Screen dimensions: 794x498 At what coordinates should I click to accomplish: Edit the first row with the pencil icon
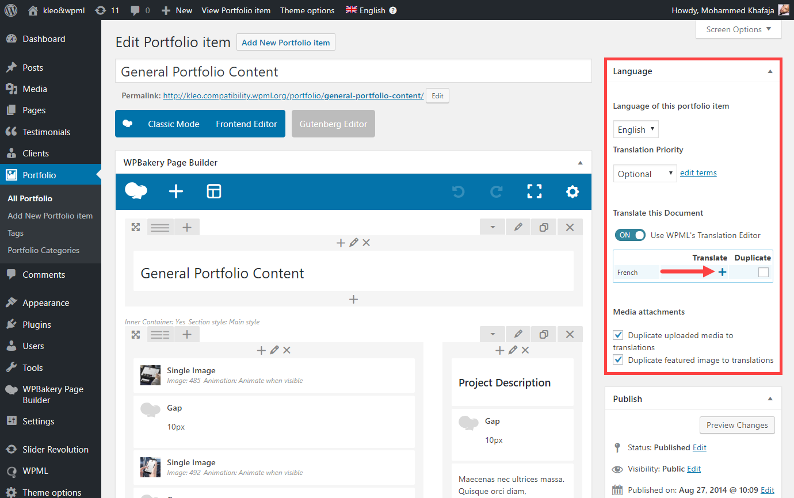518,227
